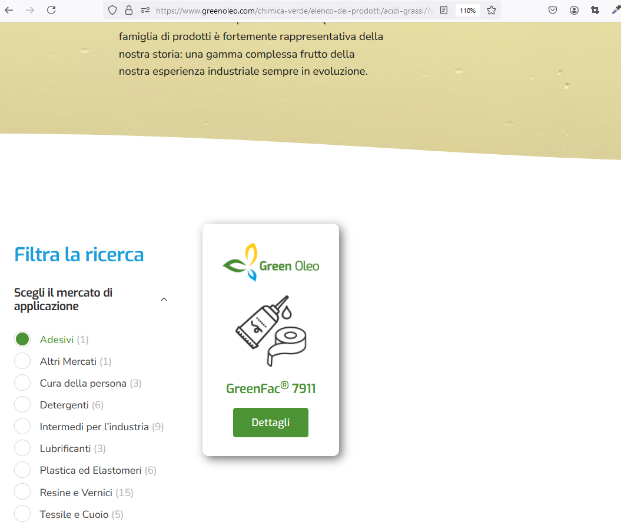This screenshot has width=621, height=532.
Task: Open the Firefox account icon
Action: coord(574,10)
